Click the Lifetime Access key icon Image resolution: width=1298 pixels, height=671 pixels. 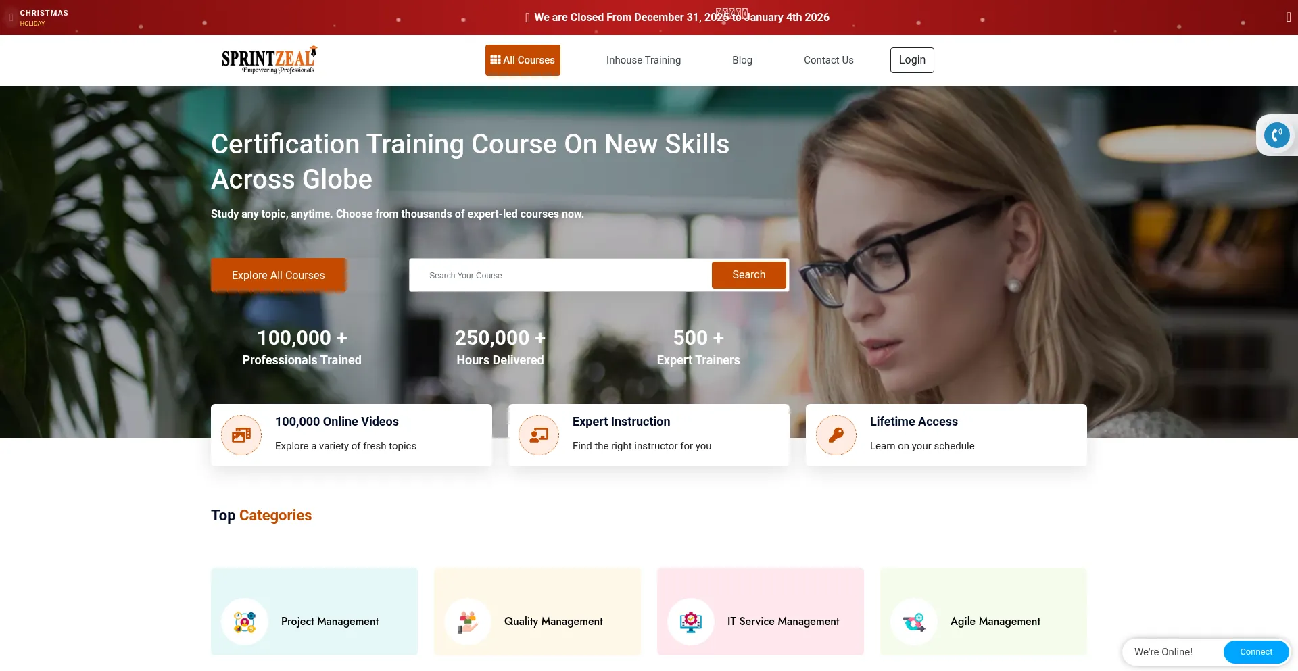click(x=836, y=435)
